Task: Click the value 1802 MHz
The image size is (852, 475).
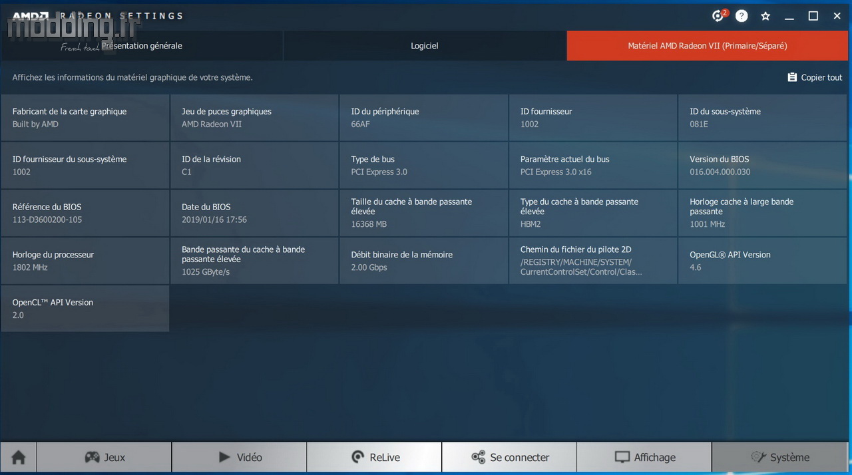Action: pos(30,267)
